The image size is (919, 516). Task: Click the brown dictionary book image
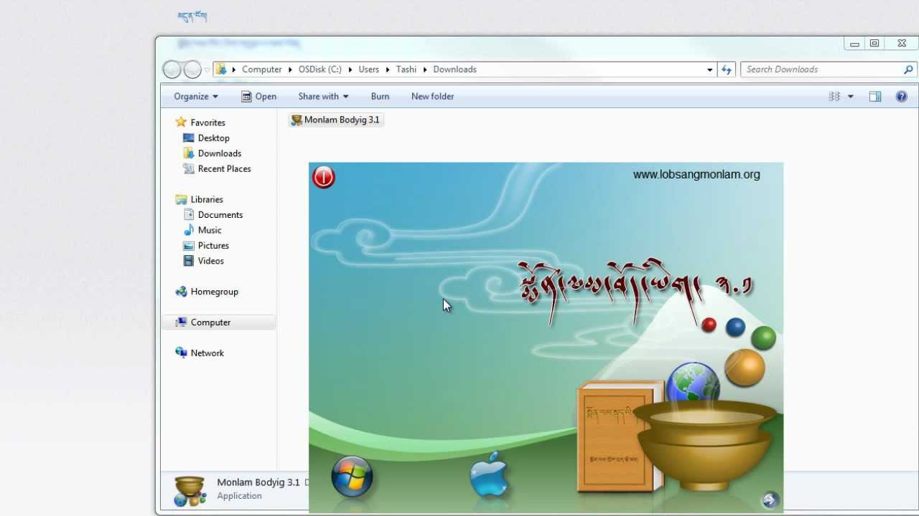[x=620, y=437]
